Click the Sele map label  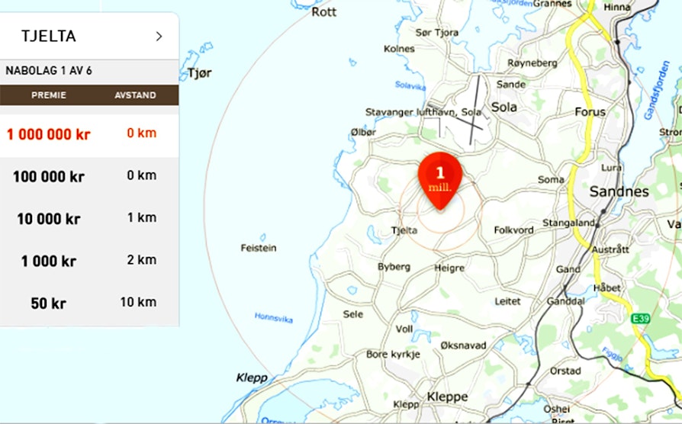coord(352,314)
